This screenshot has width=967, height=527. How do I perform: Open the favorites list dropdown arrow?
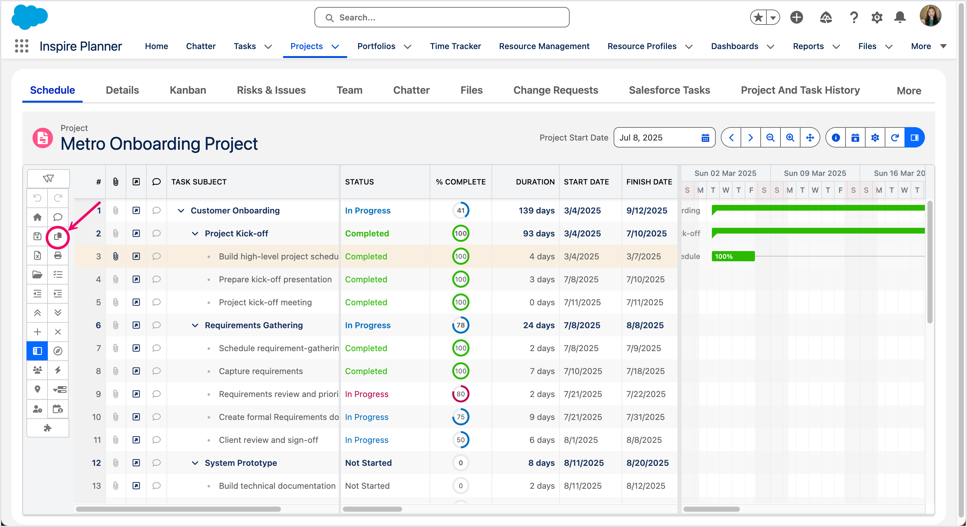tap(773, 17)
